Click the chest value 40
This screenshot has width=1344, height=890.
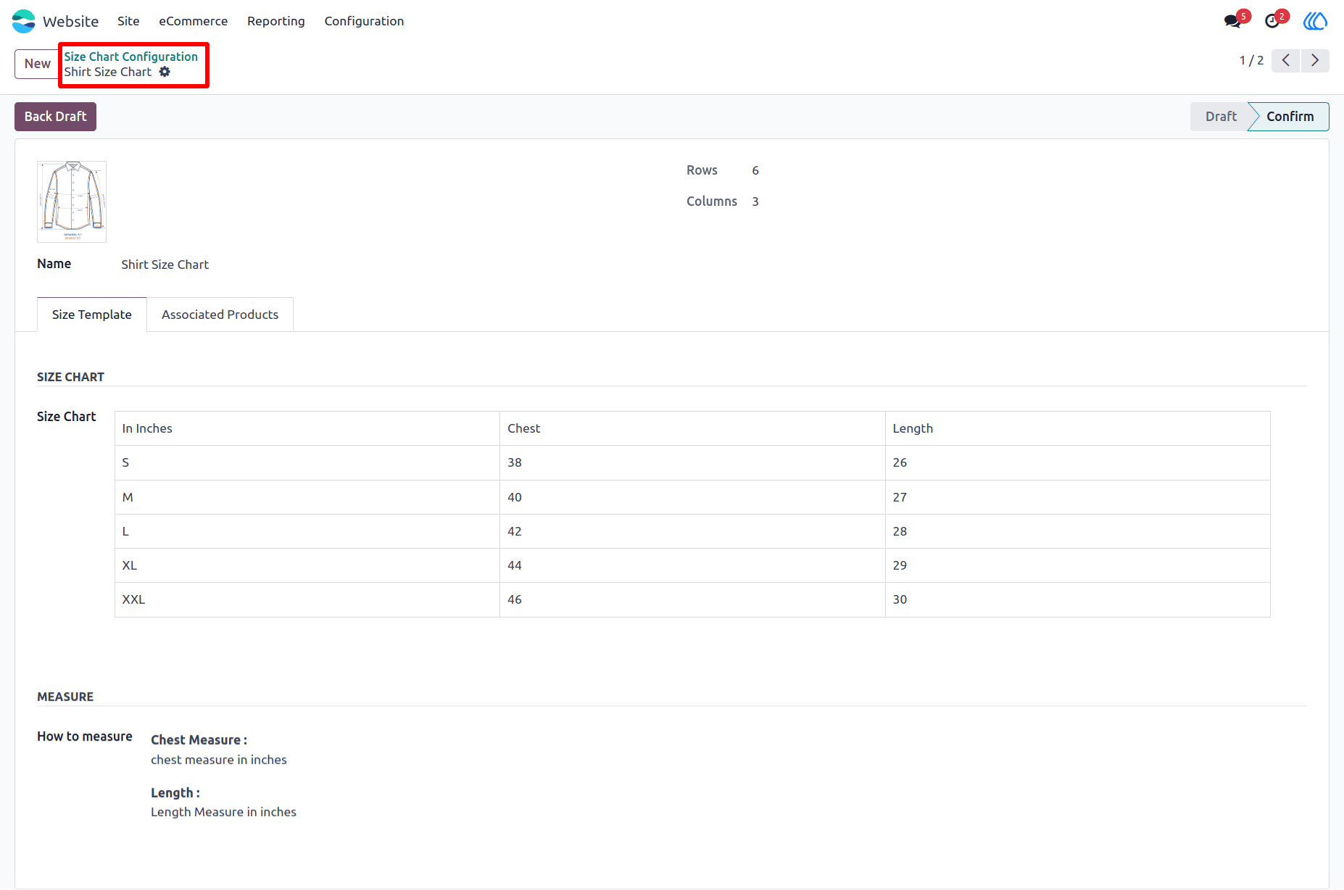coord(692,497)
